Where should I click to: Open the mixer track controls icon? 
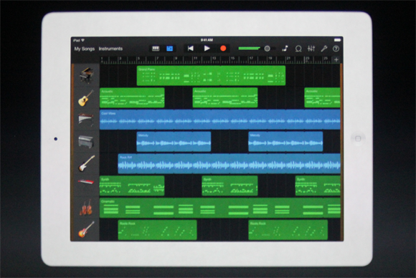coord(311,49)
